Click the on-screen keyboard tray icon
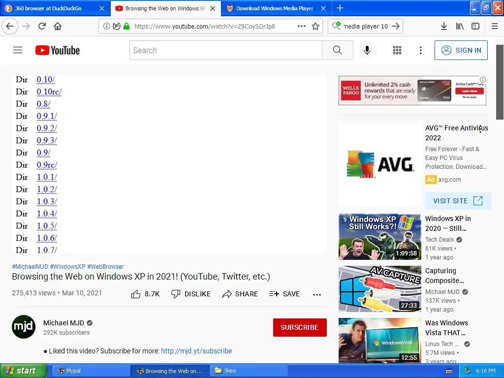 pyautogui.click(x=449, y=371)
